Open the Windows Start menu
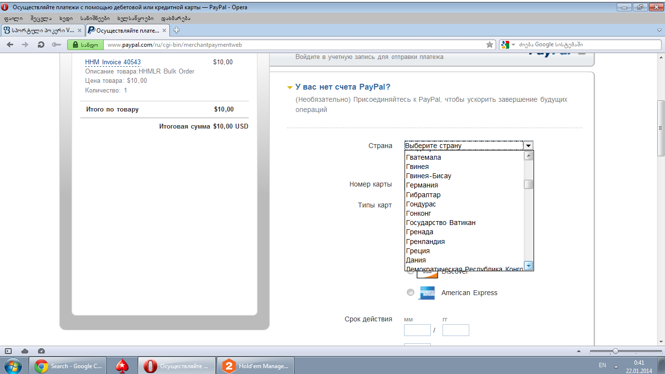Viewport: 665px width, 374px height. 13,365
